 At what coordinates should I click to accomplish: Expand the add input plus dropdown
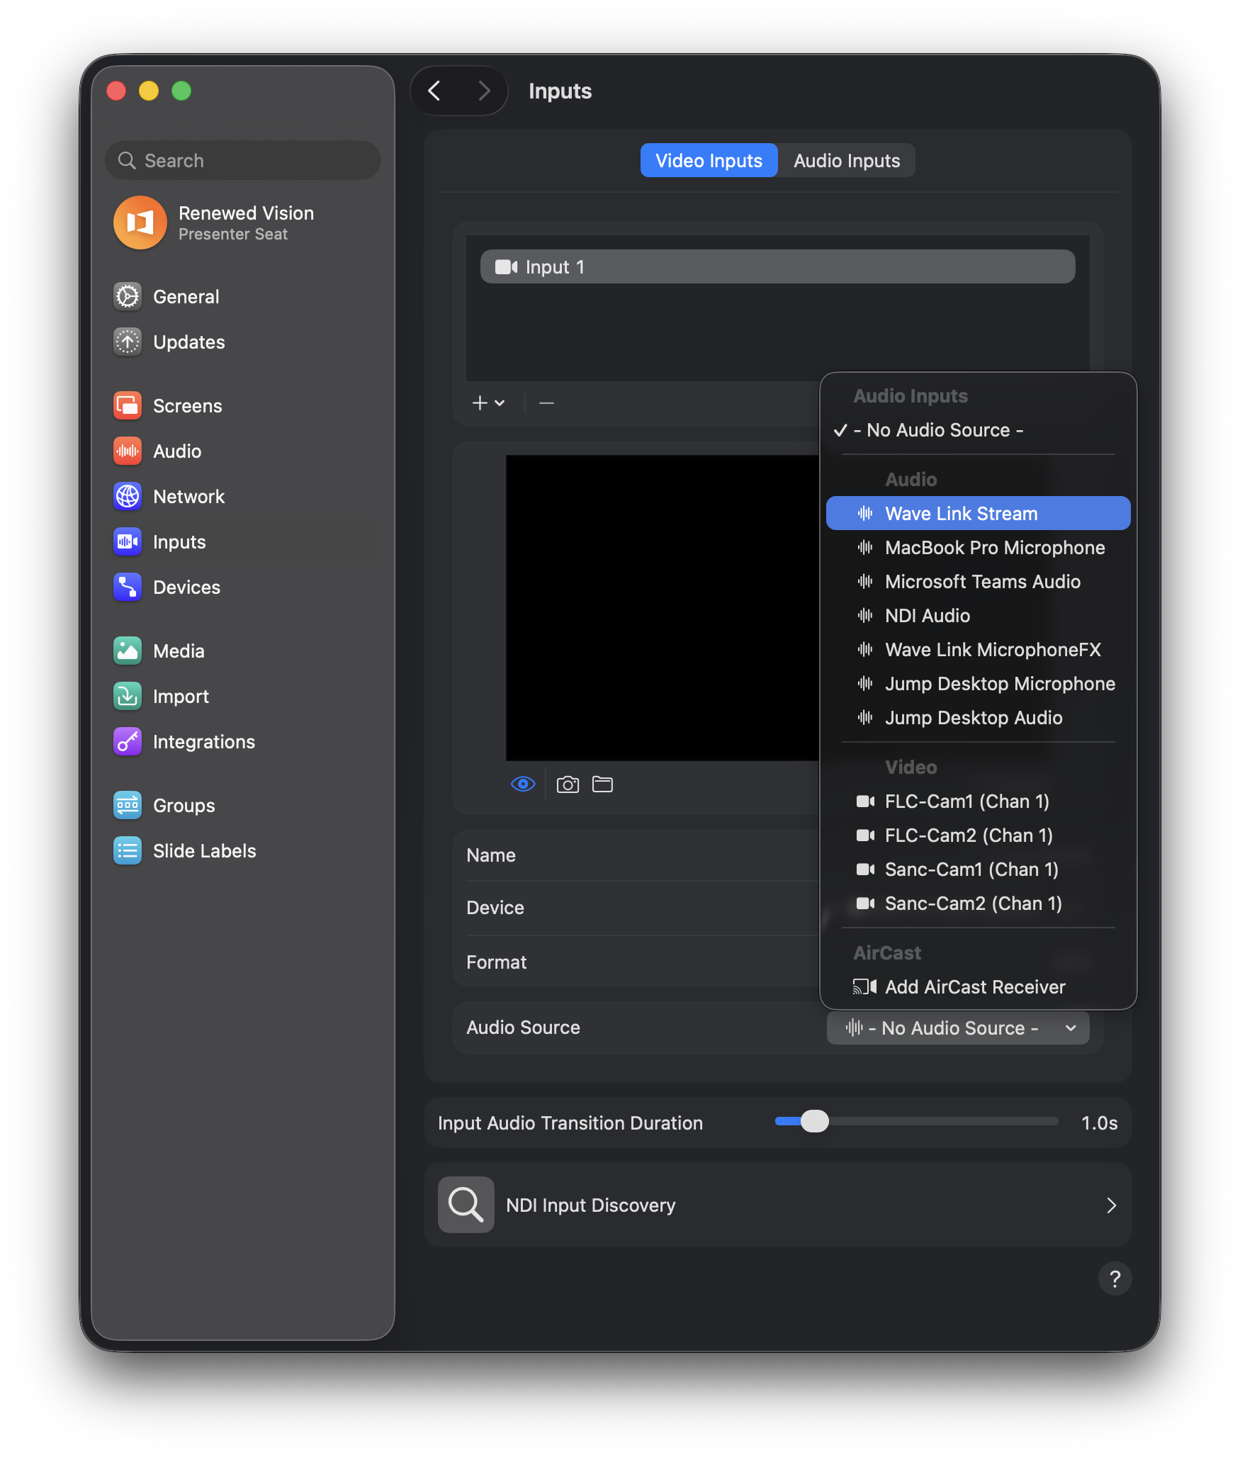pyautogui.click(x=488, y=403)
